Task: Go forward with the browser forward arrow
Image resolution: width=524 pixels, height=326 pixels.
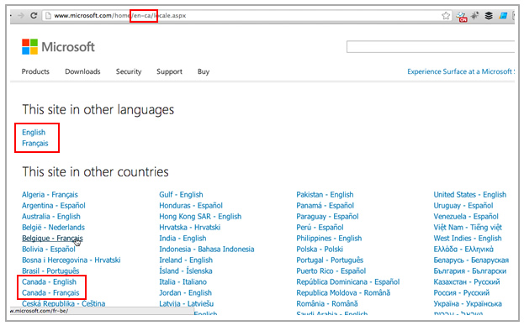Action: click(x=21, y=15)
